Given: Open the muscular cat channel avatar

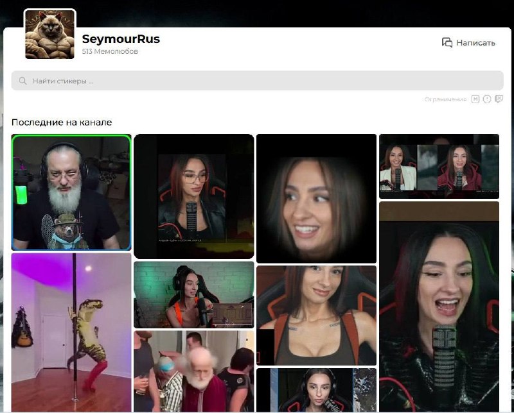Looking at the screenshot, I should tap(50, 35).
